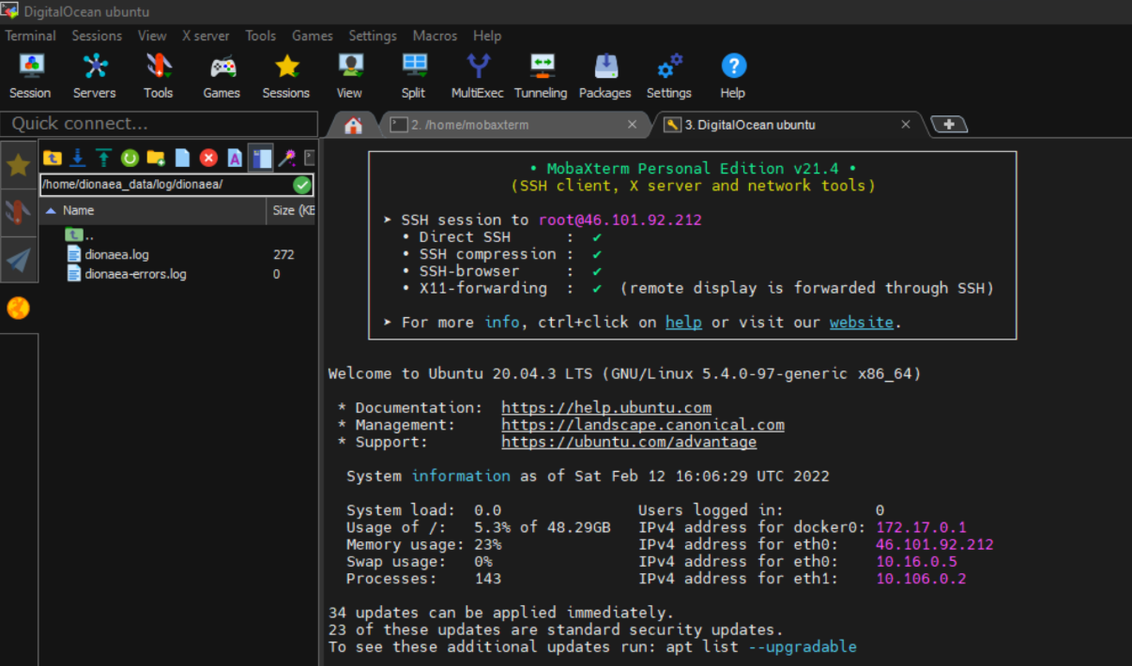Select the dionaea.log file
The image size is (1132, 666).
pyautogui.click(x=116, y=254)
